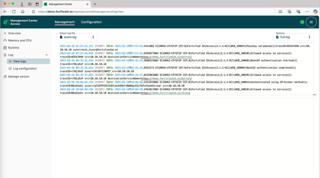Click the Fortified ID logo

[6, 22]
